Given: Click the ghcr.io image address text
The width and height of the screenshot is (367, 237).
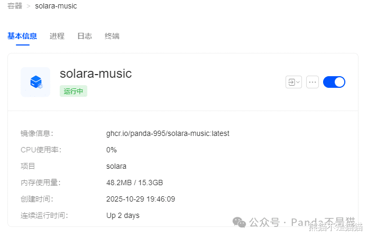Looking at the screenshot, I should (168, 133).
